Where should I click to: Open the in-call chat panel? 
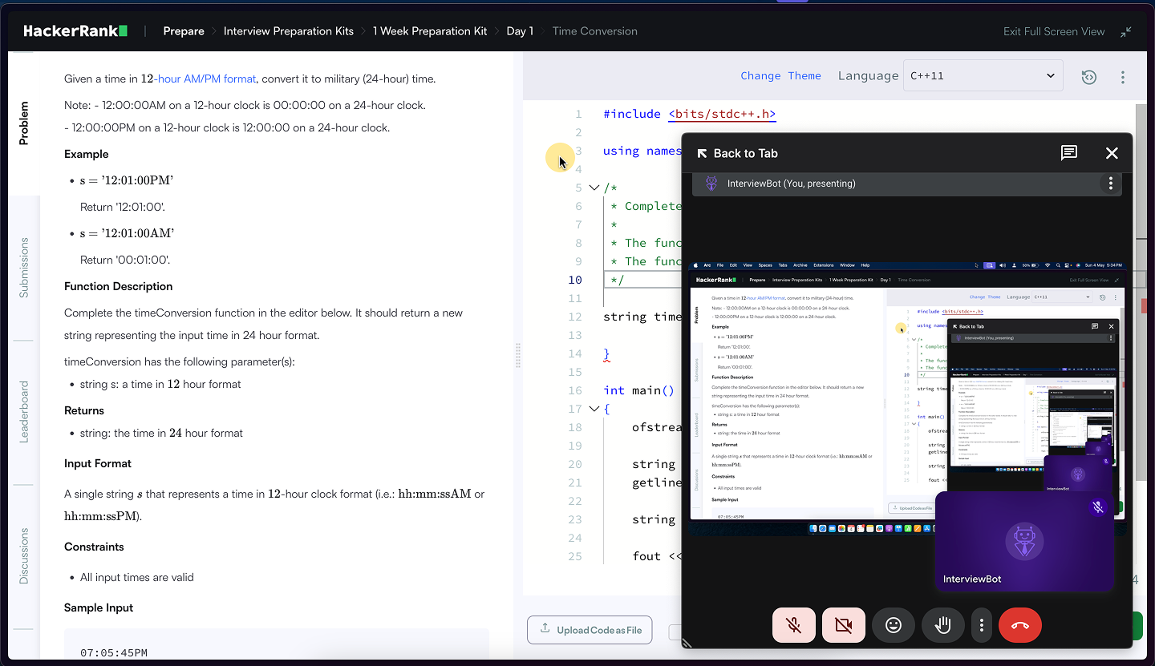(1068, 153)
